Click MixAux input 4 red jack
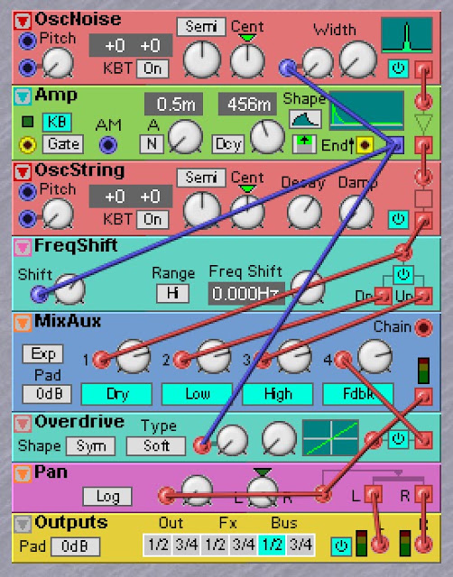The height and width of the screenshot is (577, 453). click(x=343, y=360)
